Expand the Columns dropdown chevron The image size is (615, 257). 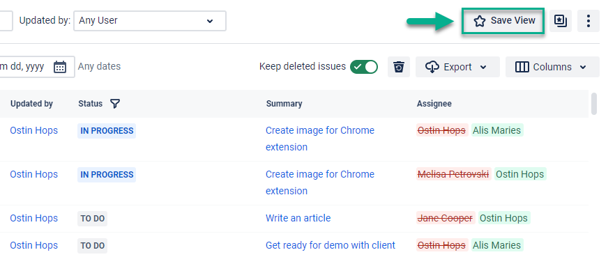(x=583, y=68)
